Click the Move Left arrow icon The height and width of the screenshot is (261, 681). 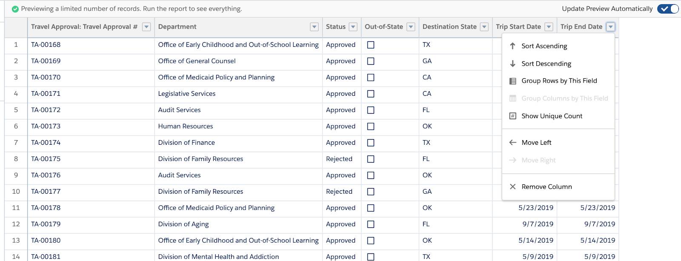coord(512,143)
